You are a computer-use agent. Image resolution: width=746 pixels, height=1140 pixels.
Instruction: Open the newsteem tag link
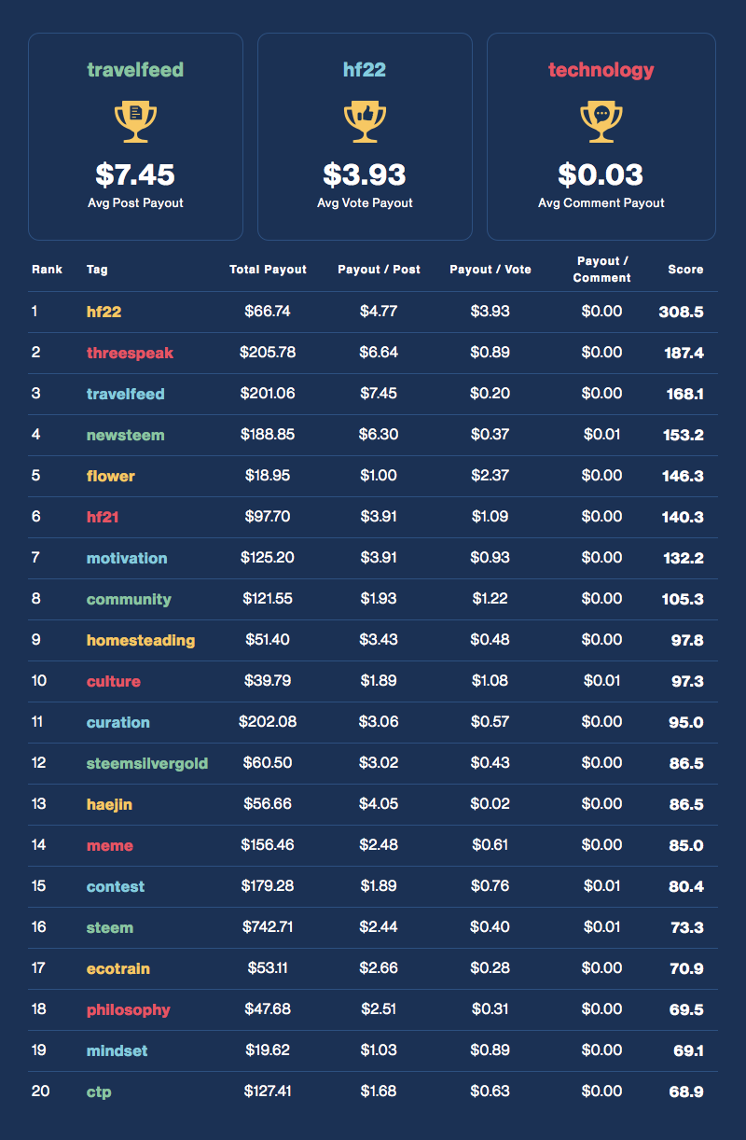125,435
